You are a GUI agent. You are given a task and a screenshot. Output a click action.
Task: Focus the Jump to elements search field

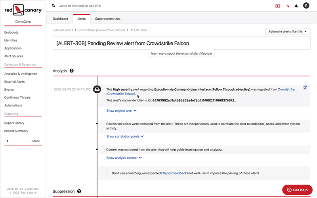(80, 6)
